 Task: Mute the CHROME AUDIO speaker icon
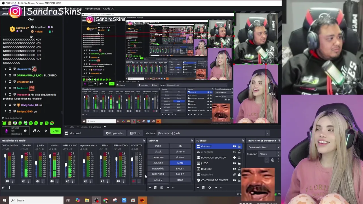click(x=7, y=181)
